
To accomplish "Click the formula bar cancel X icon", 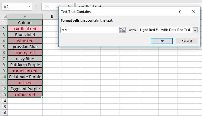I will 47,7.
